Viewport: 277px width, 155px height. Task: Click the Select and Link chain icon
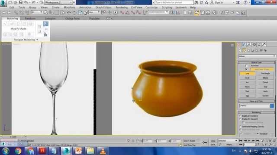click(16, 12)
